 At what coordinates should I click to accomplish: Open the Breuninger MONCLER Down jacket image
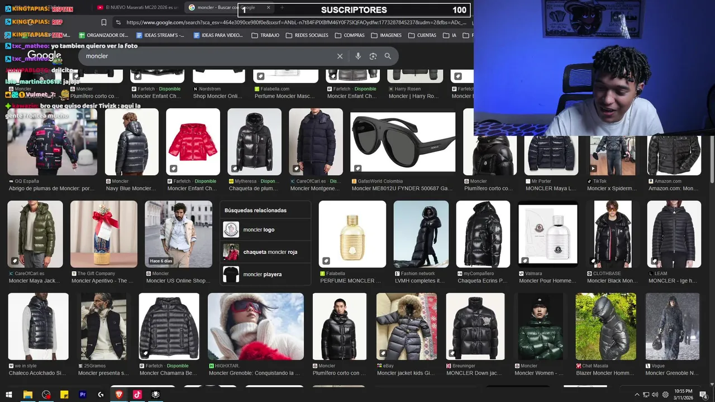click(475, 327)
